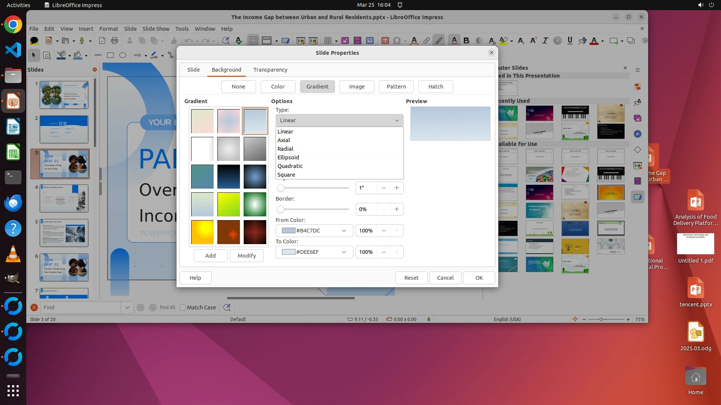
Task: Select the yellow-green gradient swatch
Action: coord(228,204)
